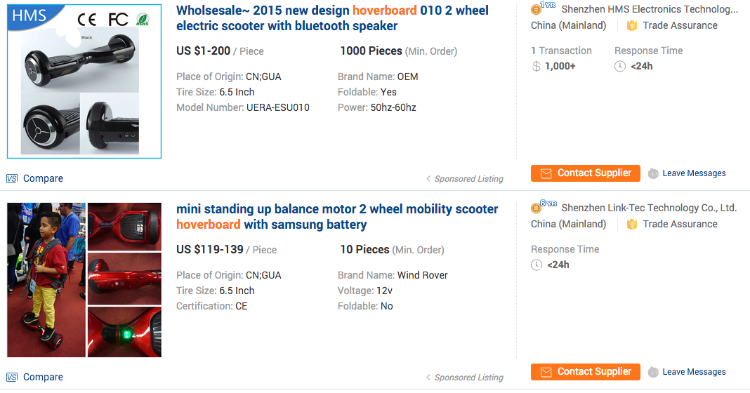Click the 6YR gold supplier badge icon
750x393 pixels.
[x=537, y=208]
